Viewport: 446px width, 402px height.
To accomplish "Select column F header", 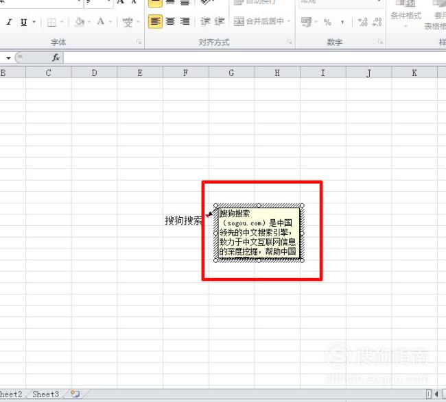I will [x=185, y=73].
